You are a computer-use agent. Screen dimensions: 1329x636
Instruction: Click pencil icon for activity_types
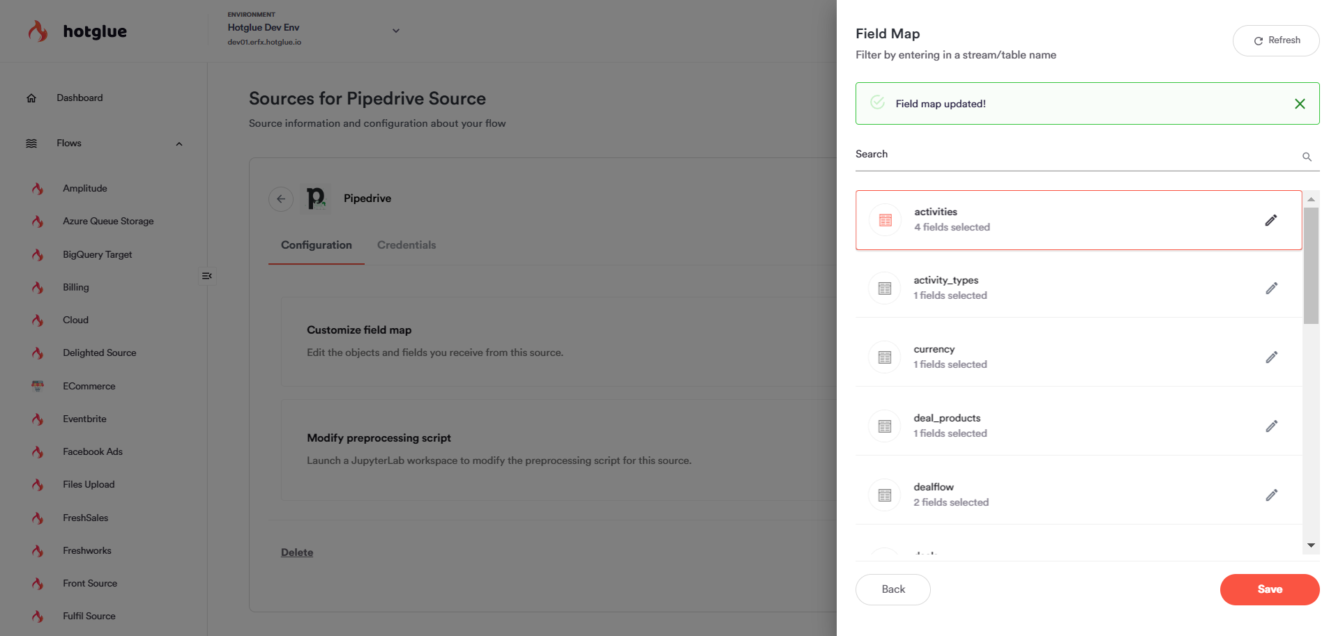(1271, 288)
